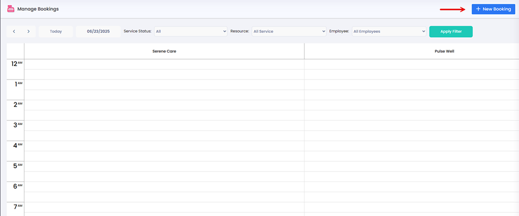Go to next day with right chevron
This screenshot has width=519, height=216.
(28, 32)
